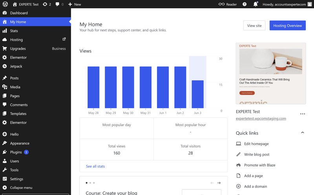Click the Tools wrench icon

tap(5, 170)
